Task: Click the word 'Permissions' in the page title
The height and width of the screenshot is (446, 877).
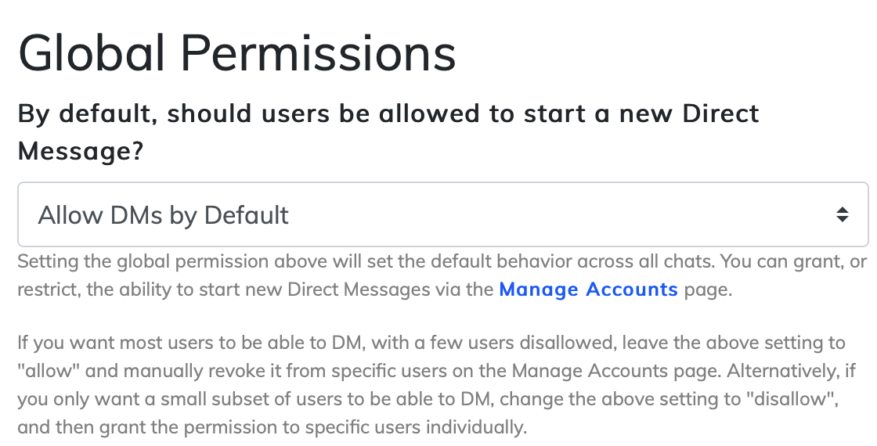Action: 319,53
